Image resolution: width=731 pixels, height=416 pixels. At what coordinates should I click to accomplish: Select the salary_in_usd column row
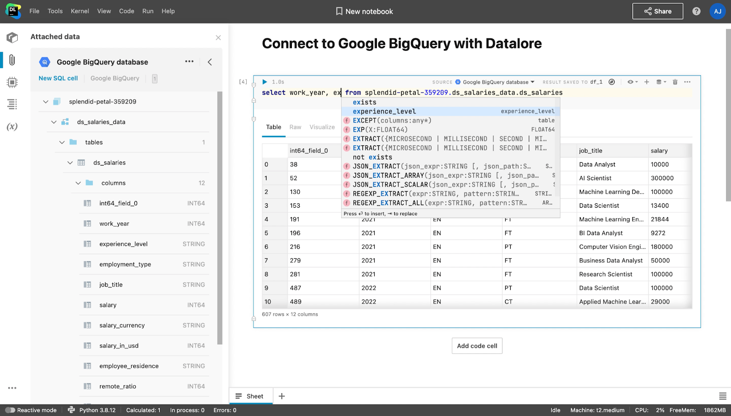point(144,346)
